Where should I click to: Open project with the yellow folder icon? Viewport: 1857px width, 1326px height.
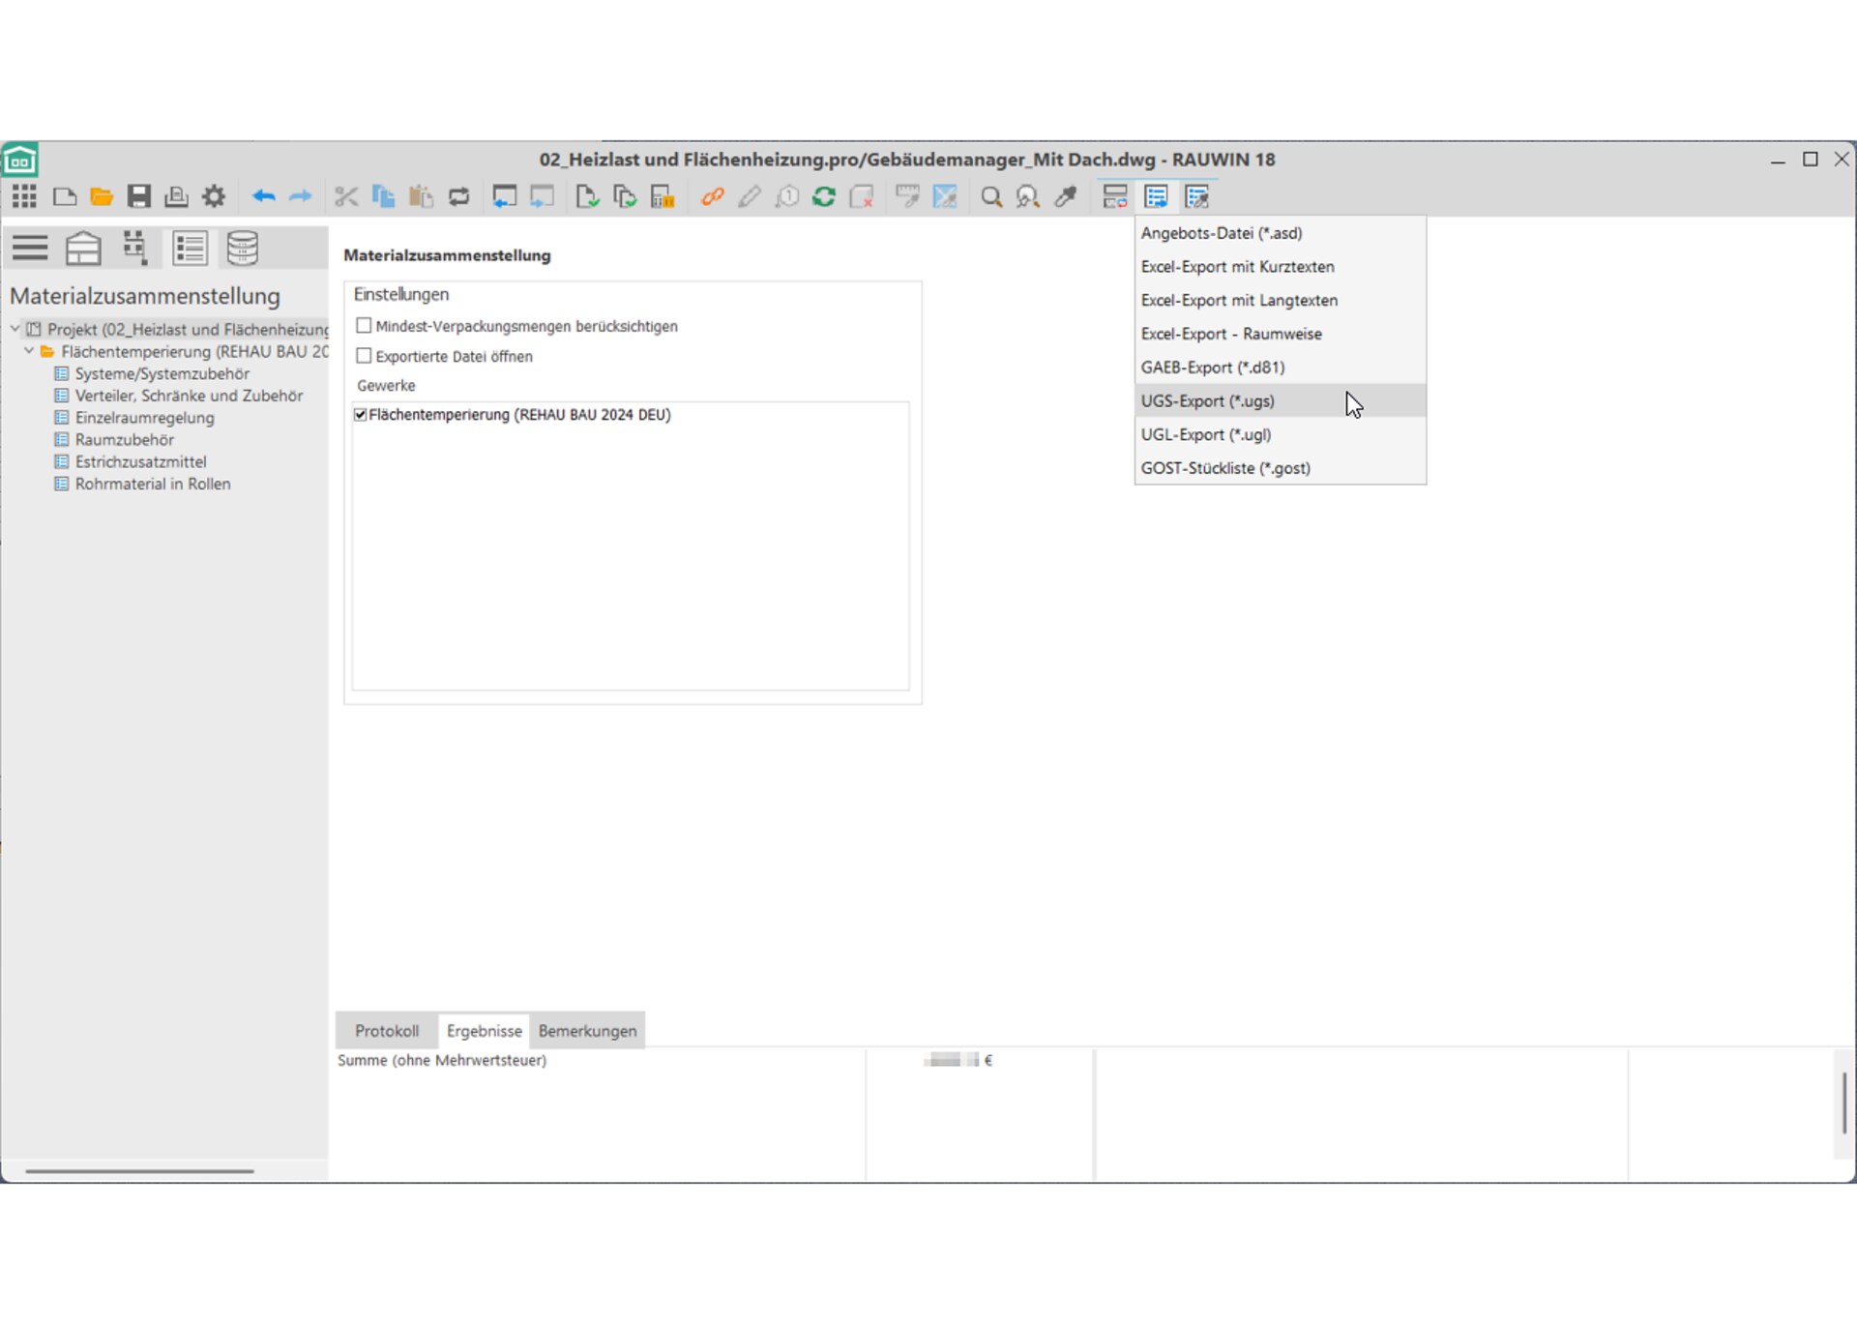pos(101,197)
